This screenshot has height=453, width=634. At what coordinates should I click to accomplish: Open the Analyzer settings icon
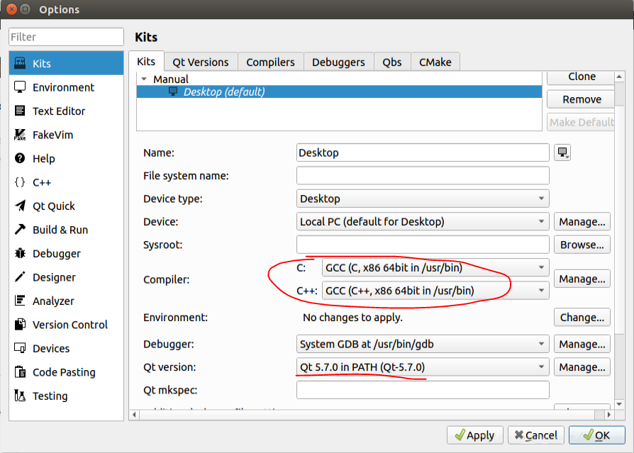[20, 301]
